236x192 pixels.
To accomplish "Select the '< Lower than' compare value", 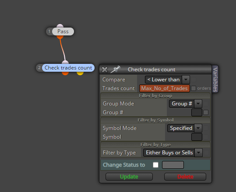I will pos(163,80).
